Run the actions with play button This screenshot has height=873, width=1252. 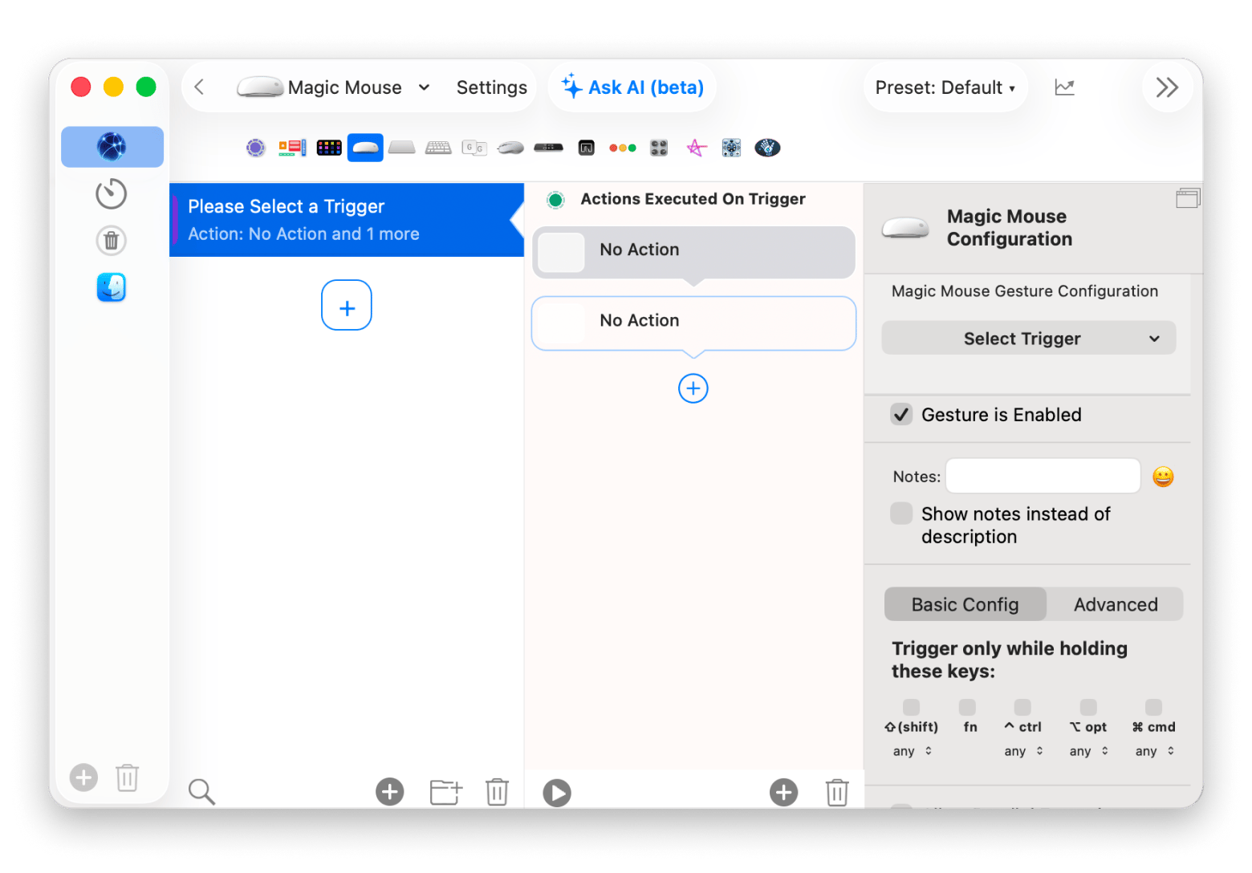[557, 793]
